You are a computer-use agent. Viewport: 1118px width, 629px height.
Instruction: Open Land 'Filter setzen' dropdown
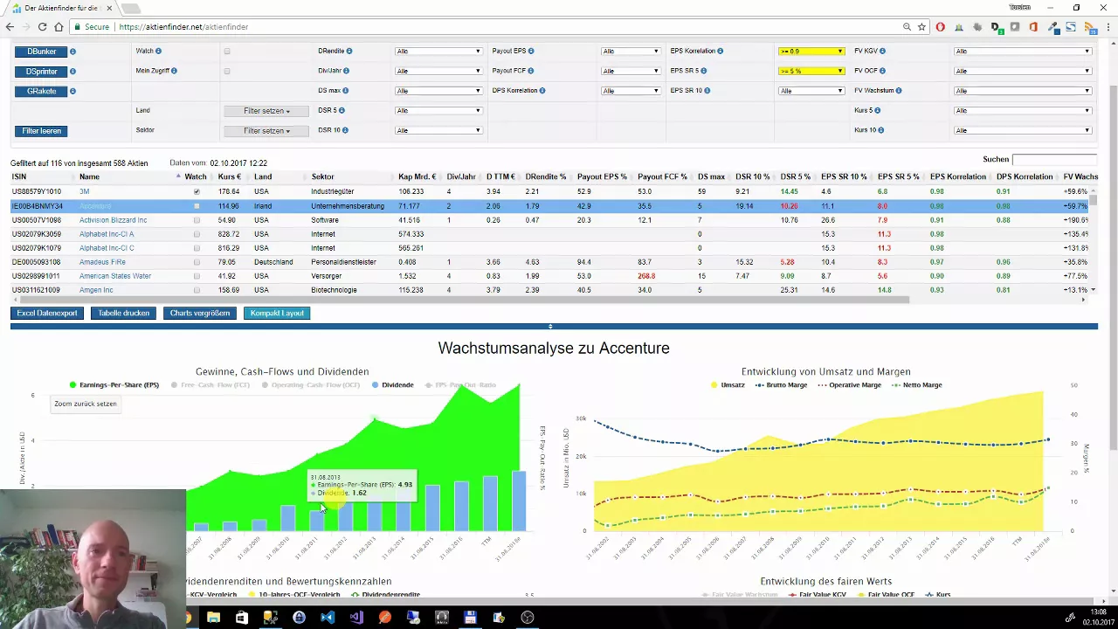pos(266,111)
